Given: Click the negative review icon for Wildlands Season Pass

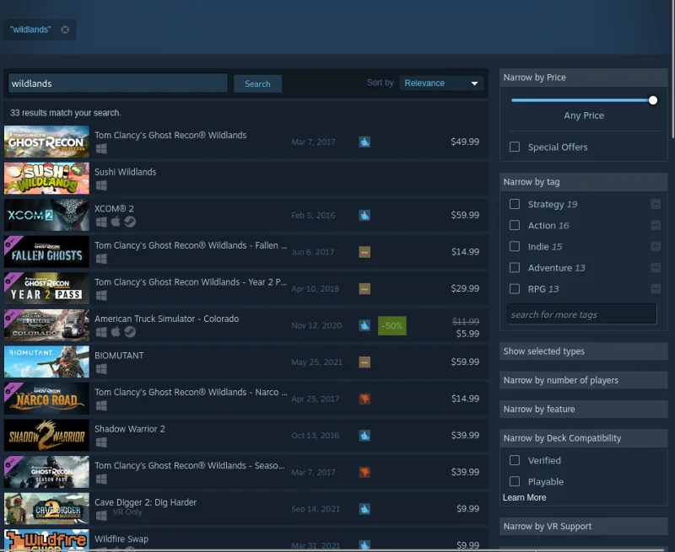Looking at the screenshot, I should tap(364, 473).
